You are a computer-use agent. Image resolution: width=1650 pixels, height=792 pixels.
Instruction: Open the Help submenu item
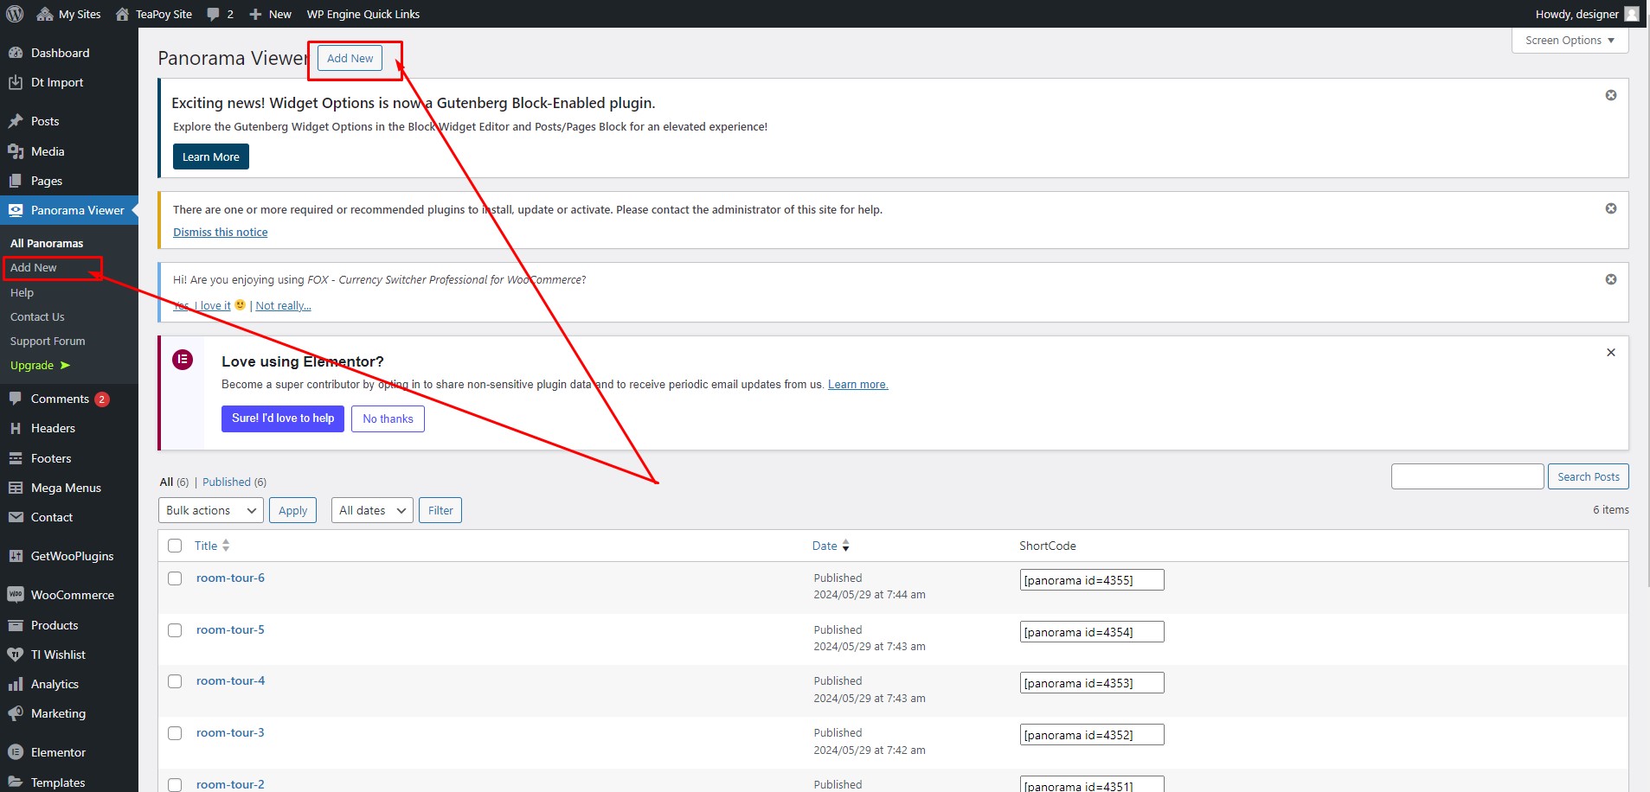(x=22, y=292)
